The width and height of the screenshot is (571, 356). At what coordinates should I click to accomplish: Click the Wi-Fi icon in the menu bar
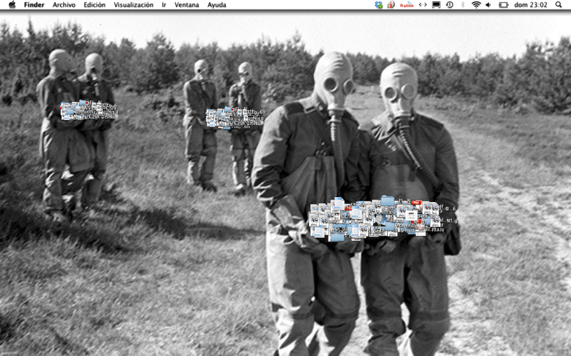point(476,4)
